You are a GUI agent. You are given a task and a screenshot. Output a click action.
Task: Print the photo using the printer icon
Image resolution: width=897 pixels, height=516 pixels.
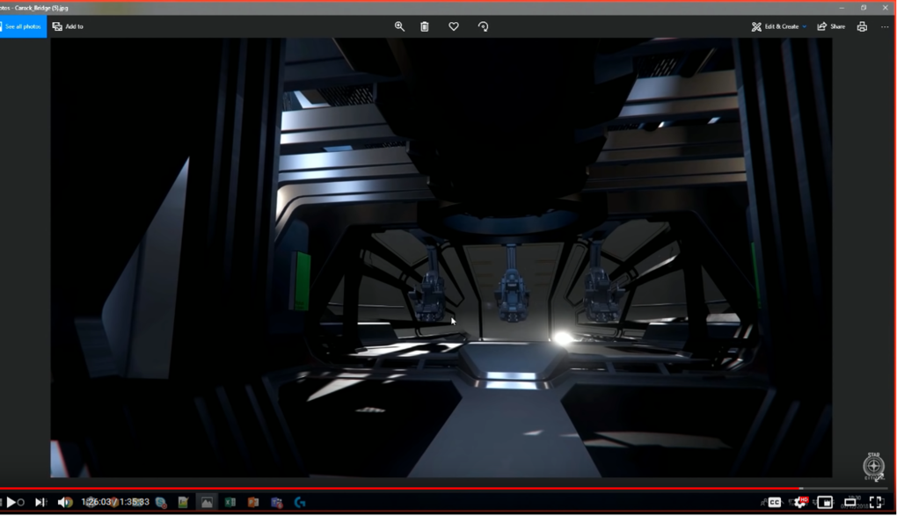[x=862, y=26]
